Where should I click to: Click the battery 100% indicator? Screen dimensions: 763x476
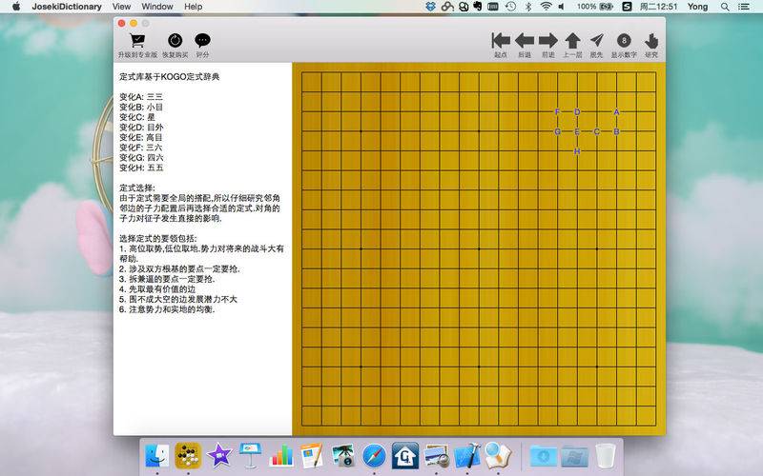(594, 7)
